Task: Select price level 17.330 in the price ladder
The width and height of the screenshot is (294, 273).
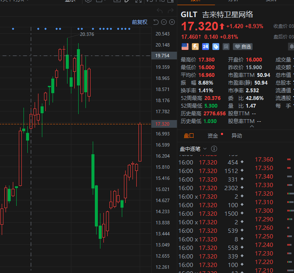Action: pyautogui.click(x=264, y=185)
